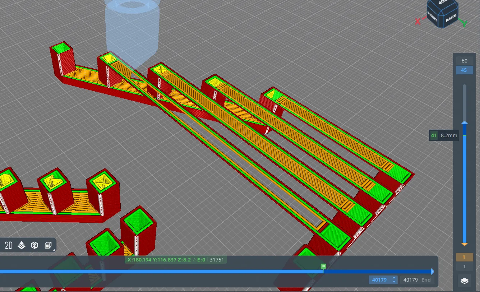Click the layers icon below the vertical slider
This screenshot has height=292, width=480.
click(x=464, y=281)
